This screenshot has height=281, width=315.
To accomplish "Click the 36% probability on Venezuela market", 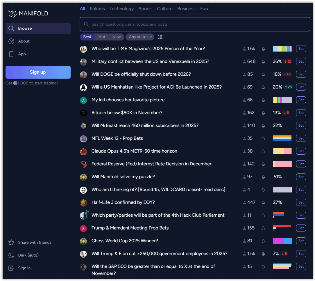I will click(277, 62).
